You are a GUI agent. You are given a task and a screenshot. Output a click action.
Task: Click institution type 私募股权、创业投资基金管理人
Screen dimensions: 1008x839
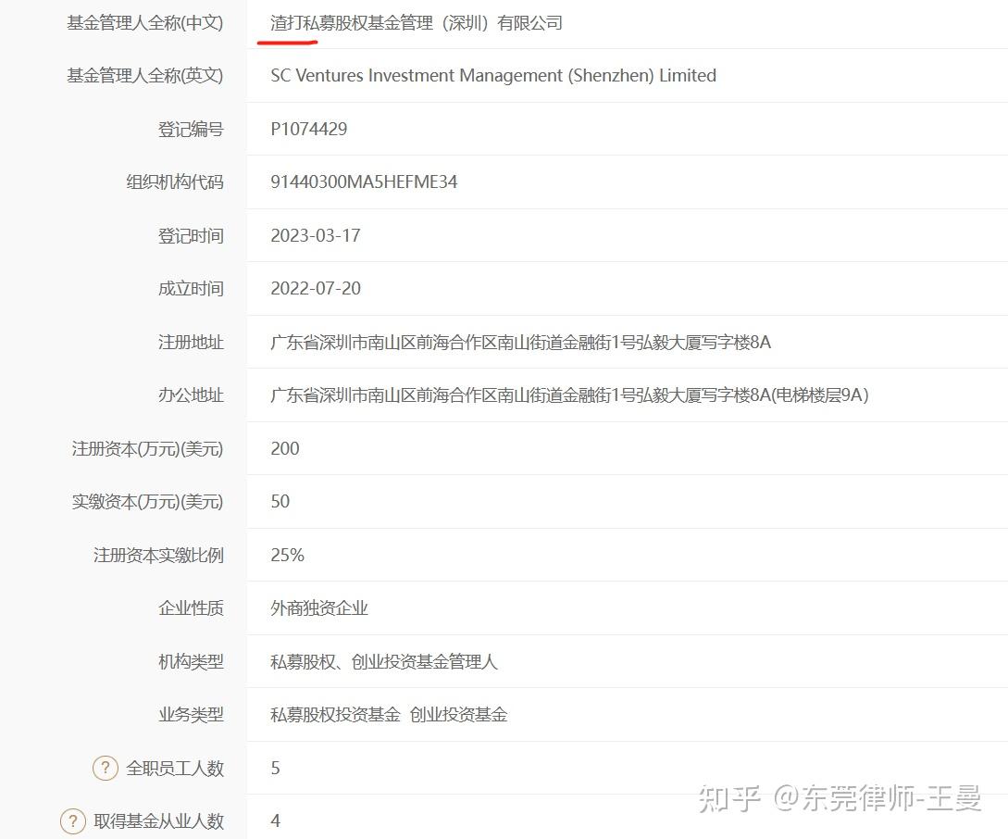[x=384, y=661]
